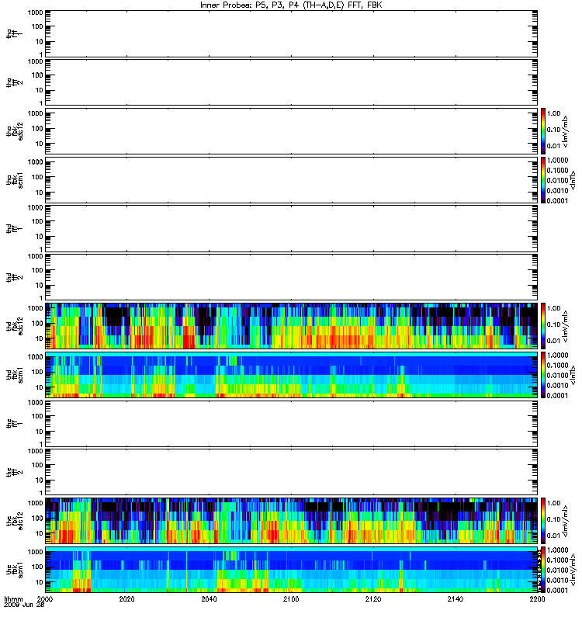
Task: Click the 1.0000 value on tha scm1 colorbar
Action: [x=557, y=161]
